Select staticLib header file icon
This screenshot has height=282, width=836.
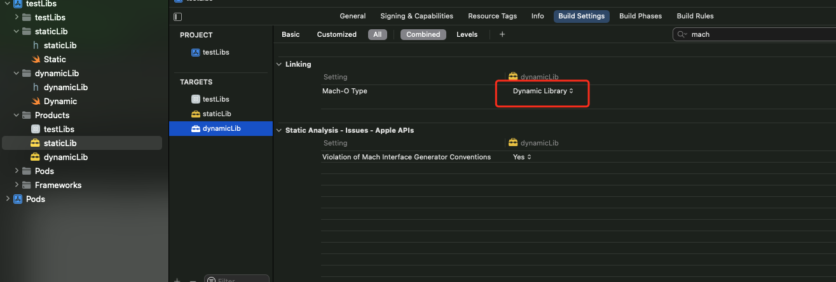pyautogui.click(x=36, y=45)
